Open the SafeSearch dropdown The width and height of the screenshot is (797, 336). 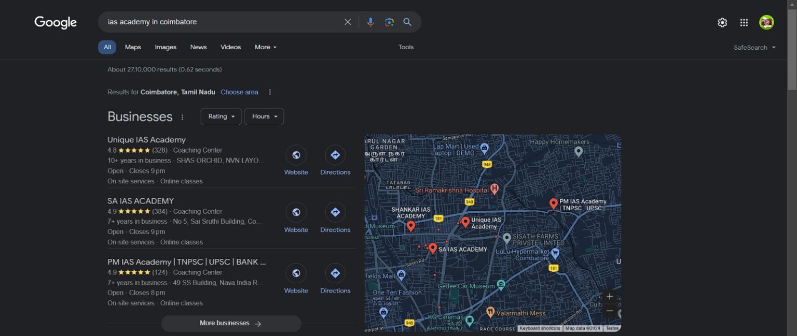click(x=755, y=47)
